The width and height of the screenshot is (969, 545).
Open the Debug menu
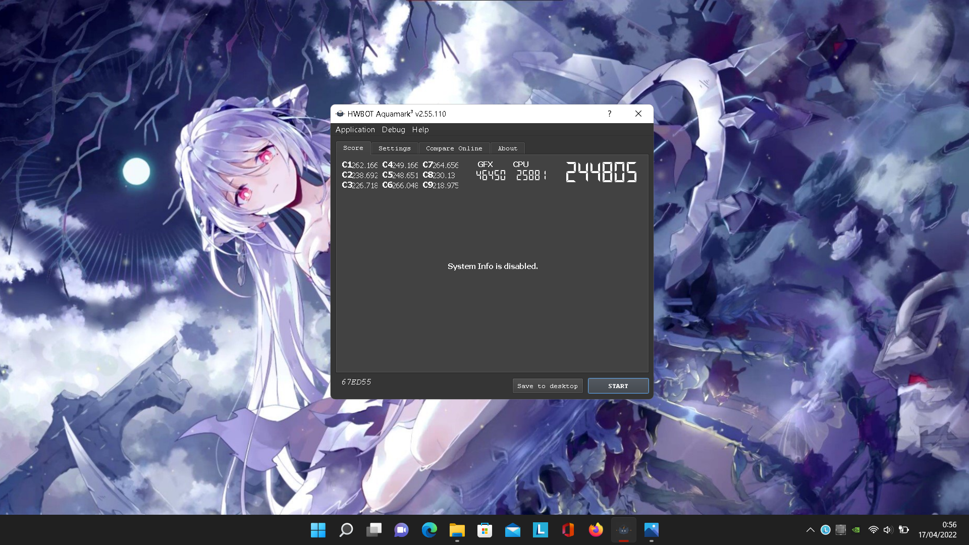(x=393, y=130)
